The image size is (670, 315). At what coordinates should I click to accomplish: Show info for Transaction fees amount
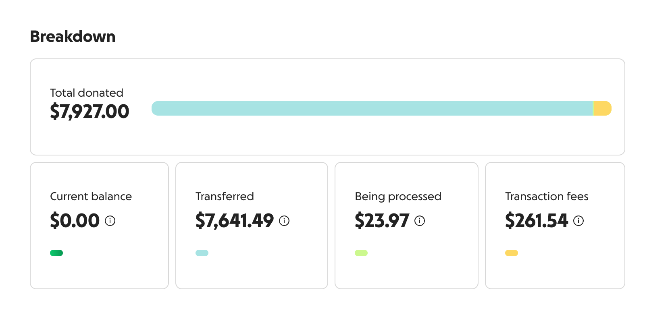coord(578,221)
